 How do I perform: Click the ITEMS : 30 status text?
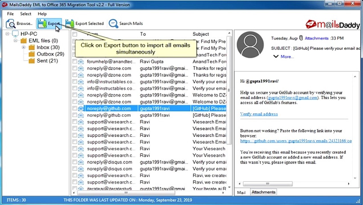tap(17, 200)
